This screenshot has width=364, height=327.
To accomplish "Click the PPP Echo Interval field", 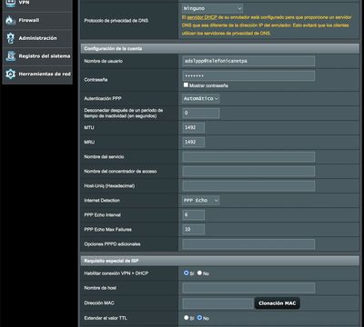I will 194,214.
